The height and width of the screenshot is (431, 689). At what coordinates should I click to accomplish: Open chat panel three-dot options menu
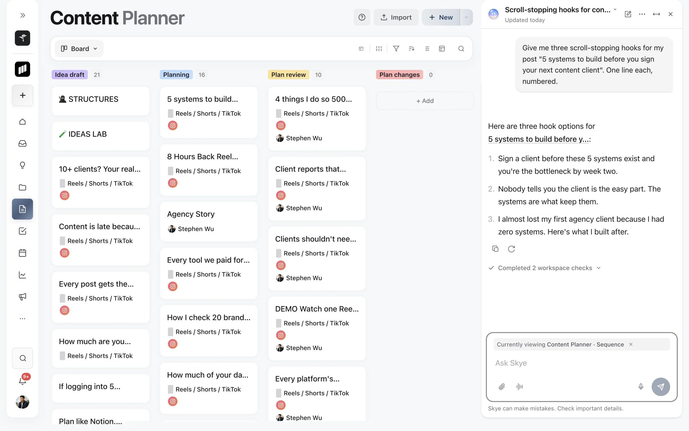[x=642, y=14]
